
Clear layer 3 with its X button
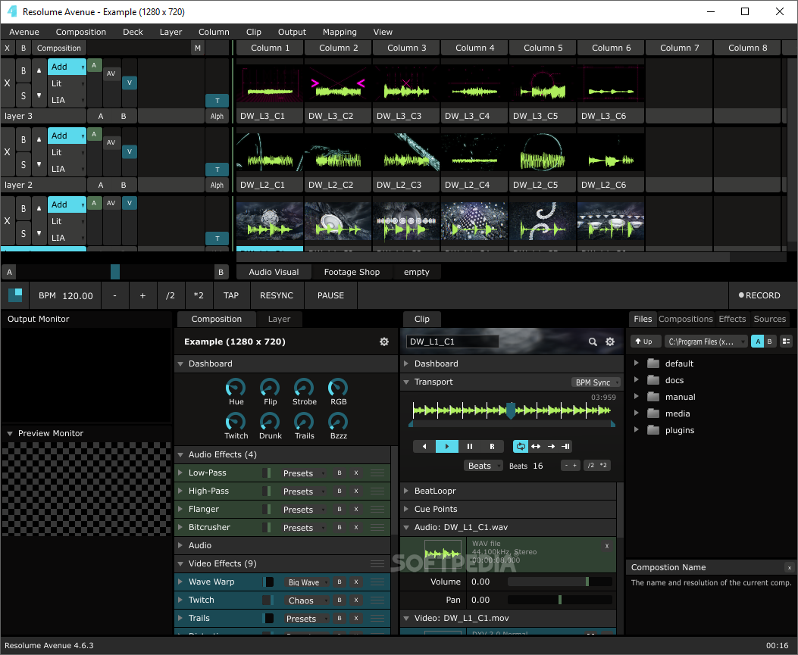click(7, 83)
